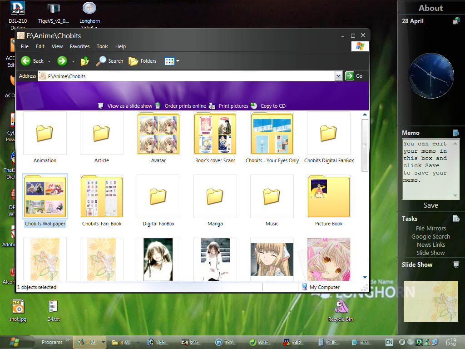Screen dimensions: 465x349
Task: Select the Avatar folder thumbnail
Action: point(158,135)
